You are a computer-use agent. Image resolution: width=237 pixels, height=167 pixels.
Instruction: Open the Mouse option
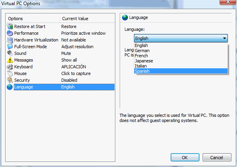(60, 73)
